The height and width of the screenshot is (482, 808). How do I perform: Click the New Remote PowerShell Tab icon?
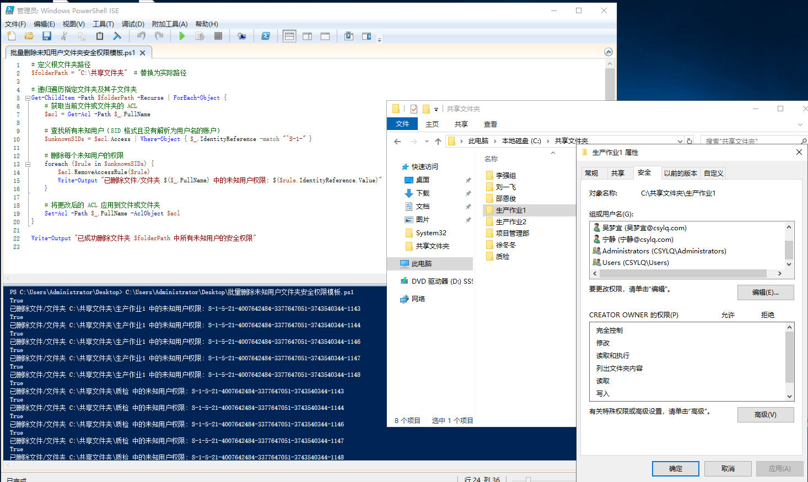coord(241,36)
